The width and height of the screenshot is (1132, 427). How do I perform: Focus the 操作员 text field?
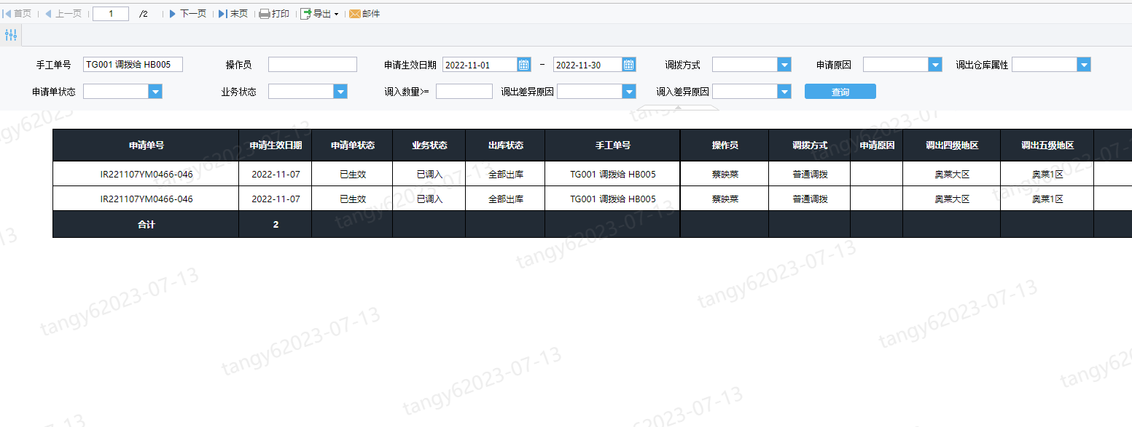(x=313, y=65)
